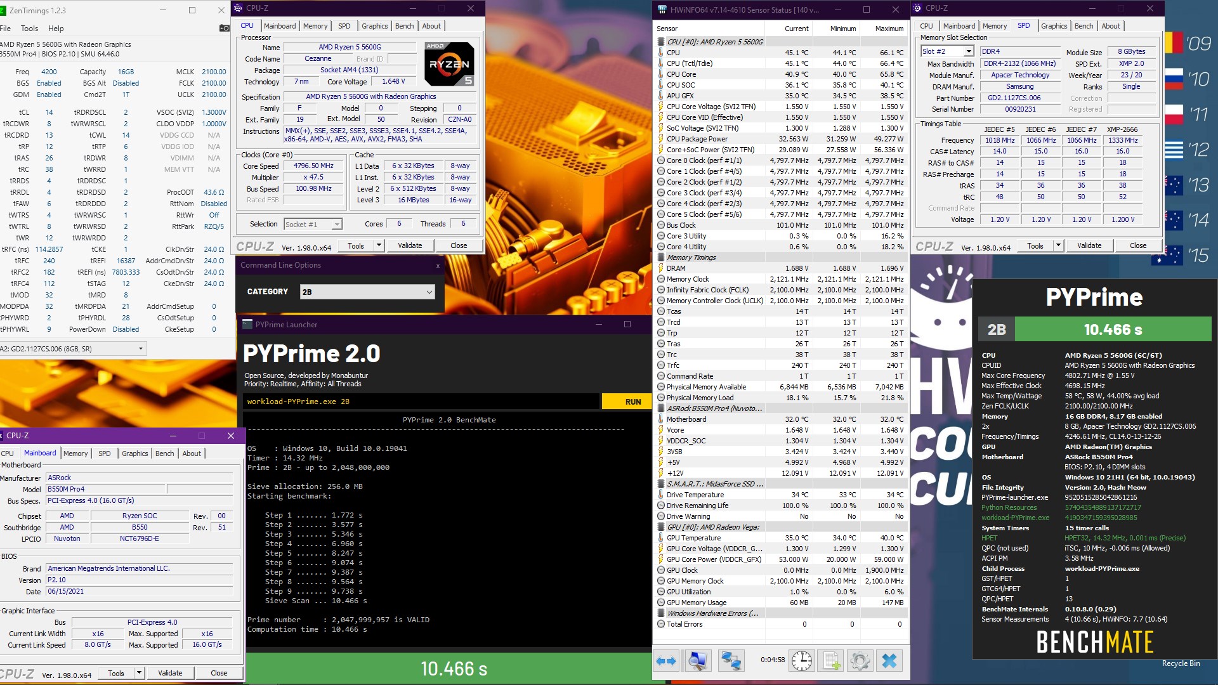Screen dimensions: 1218x685
Task: Click the thermometer icon of GPU Temperature row
Action: click(661, 538)
